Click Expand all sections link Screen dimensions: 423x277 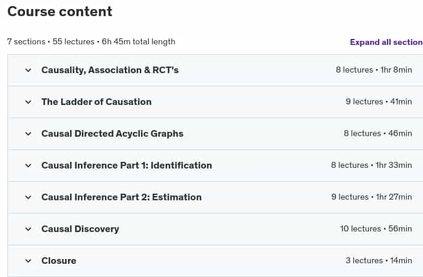[x=386, y=43]
